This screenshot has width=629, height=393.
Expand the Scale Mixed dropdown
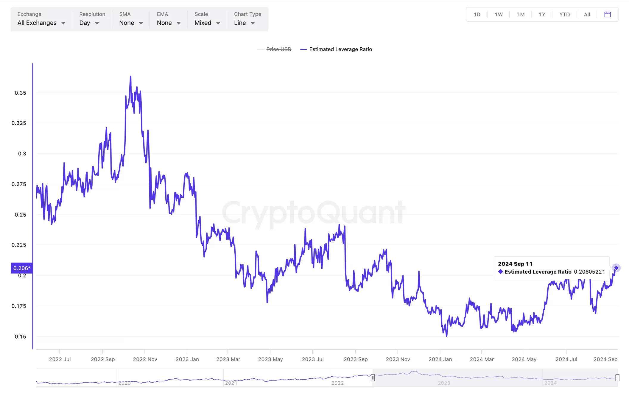click(207, 19)
